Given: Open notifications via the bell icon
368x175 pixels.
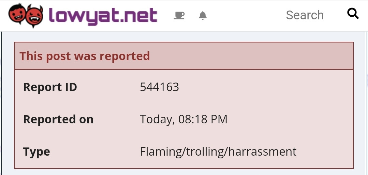Looking at the screenshot, I should click(203, 16).
